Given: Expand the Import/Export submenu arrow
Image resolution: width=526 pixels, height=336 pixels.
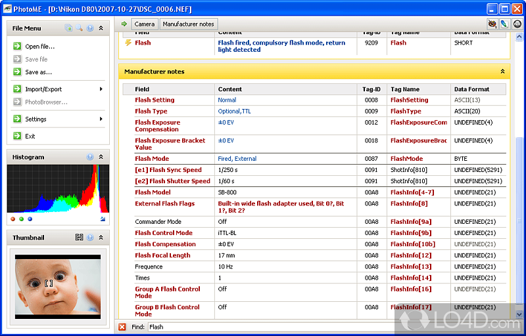Looking at the screenshot, I should pos(101,89).
